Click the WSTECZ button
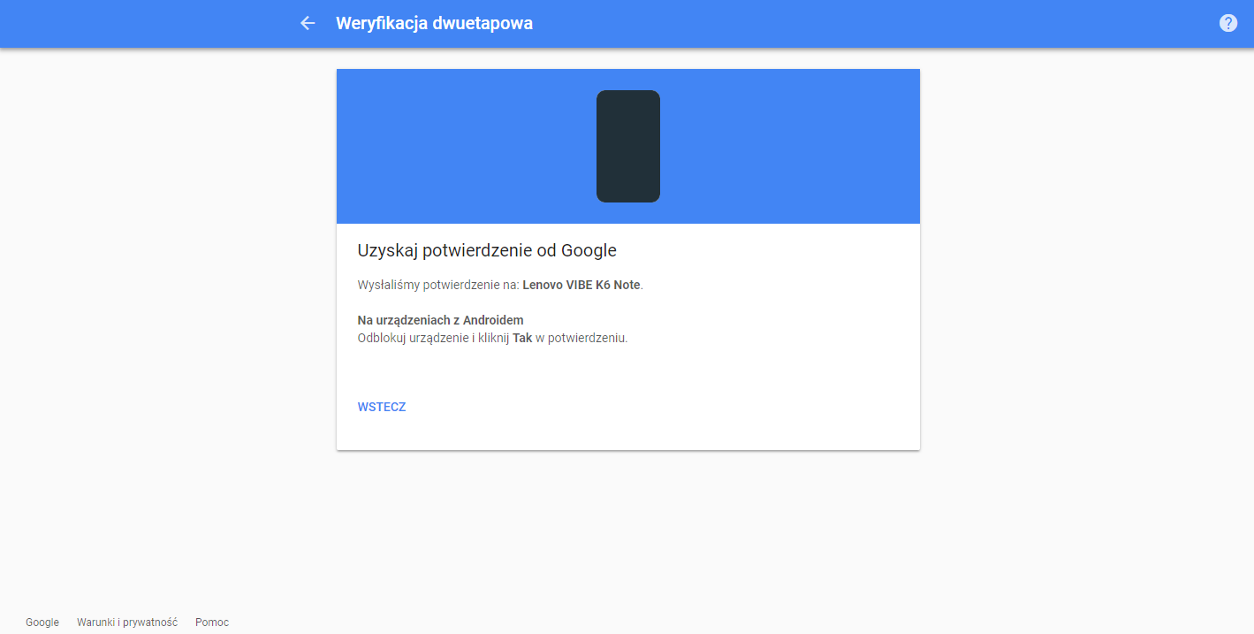 click(x=382, y=408)
